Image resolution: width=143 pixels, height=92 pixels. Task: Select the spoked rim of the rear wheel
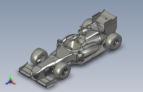coord(116,43)
